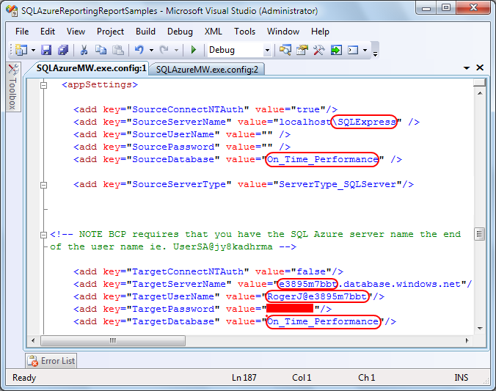Click the Save icon in toolbar
The height and width of the screenshot is (391, 496).
(46, 50)
